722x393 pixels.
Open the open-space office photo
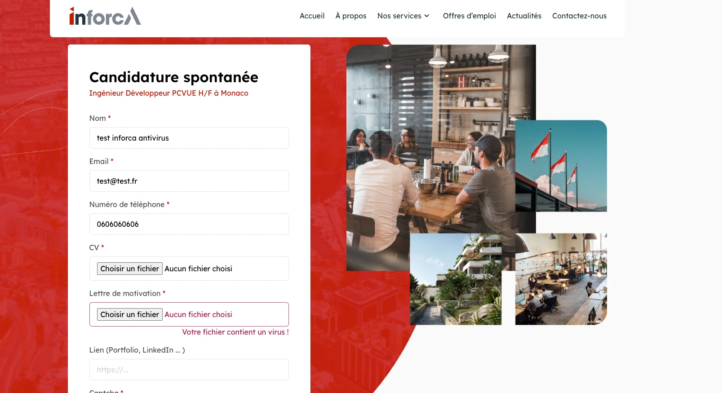[561, 279]
